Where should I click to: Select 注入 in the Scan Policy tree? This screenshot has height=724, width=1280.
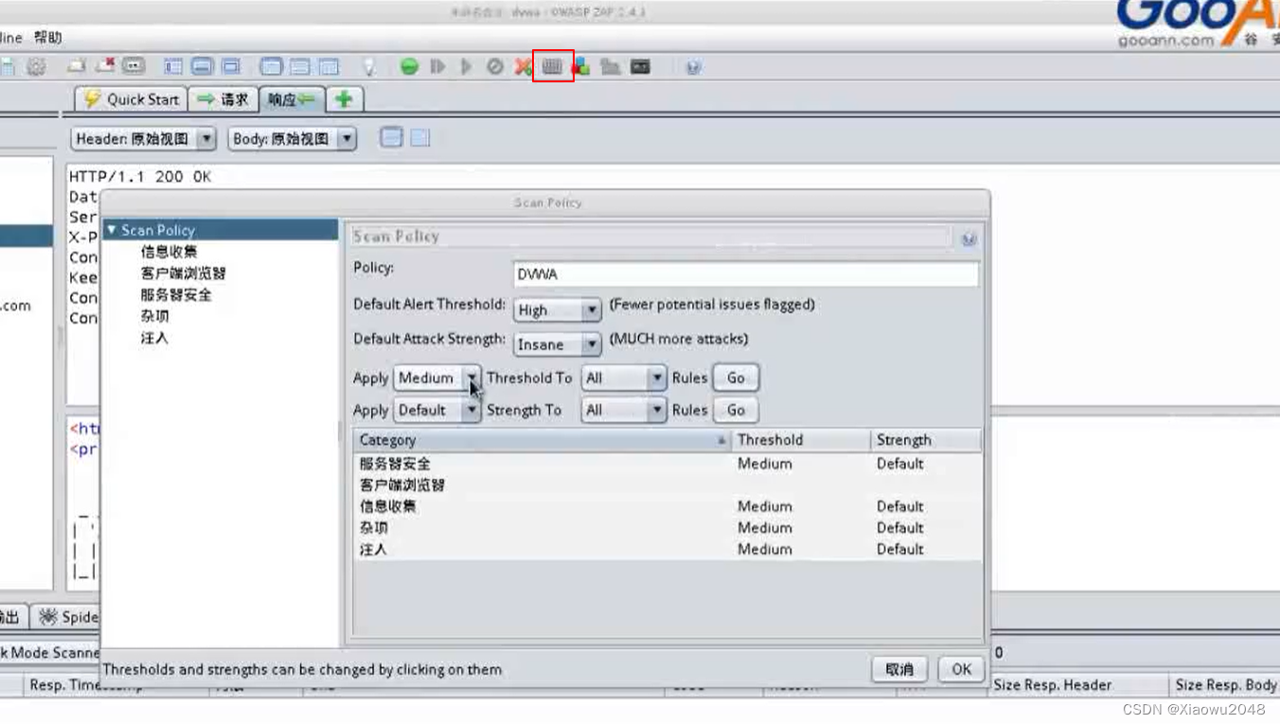[154, 338]
